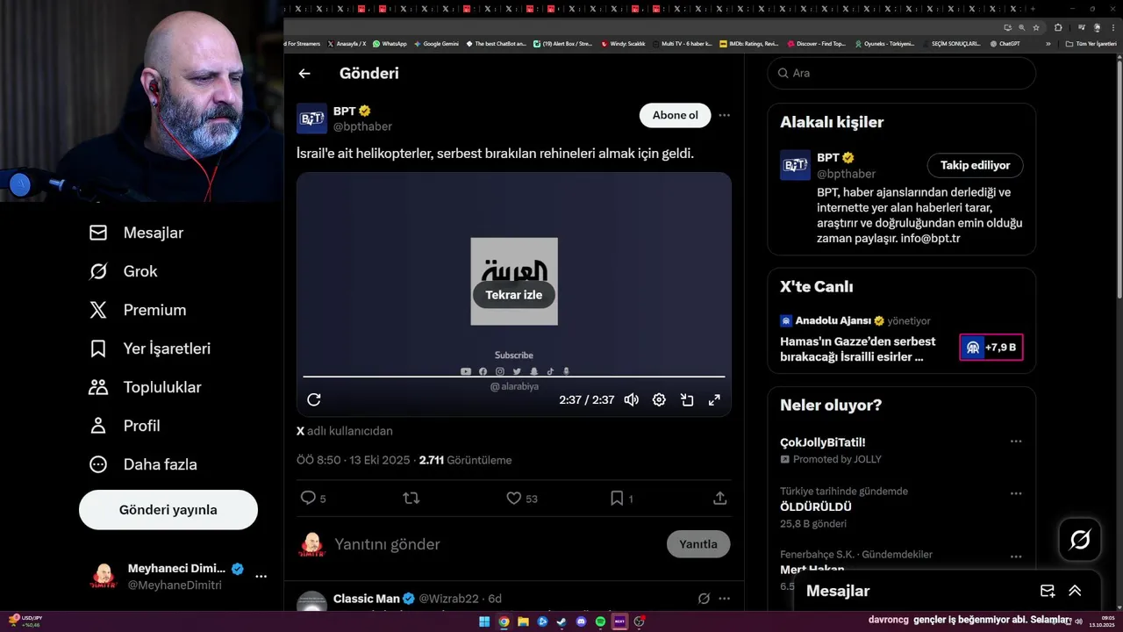Screen dimensions: 1123x632
Task: Repost using the retweet icon
Action: coord(411,498)
